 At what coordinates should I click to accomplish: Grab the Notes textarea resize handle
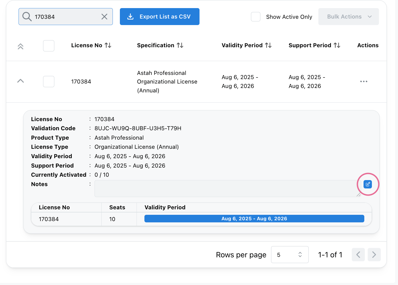[359, 194]
